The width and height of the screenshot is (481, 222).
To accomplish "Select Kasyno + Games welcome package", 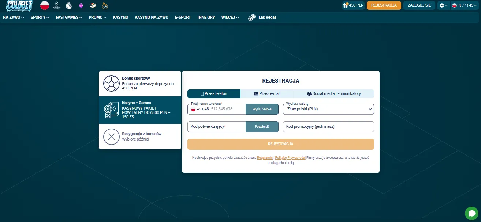I will [x=140, y=110].
